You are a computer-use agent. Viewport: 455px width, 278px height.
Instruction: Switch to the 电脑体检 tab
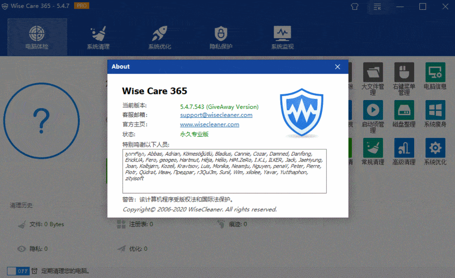(37, 37)
